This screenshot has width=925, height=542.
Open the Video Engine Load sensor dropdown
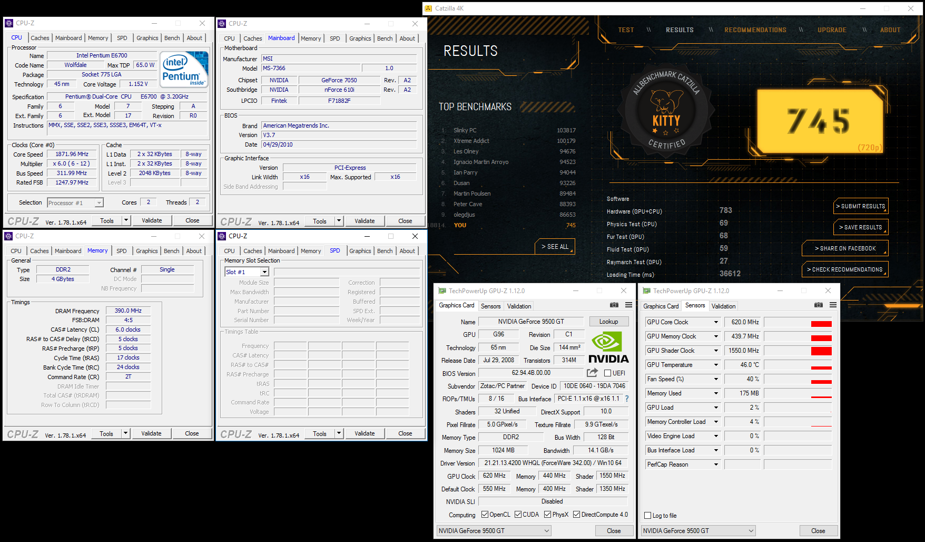(716, 436)
